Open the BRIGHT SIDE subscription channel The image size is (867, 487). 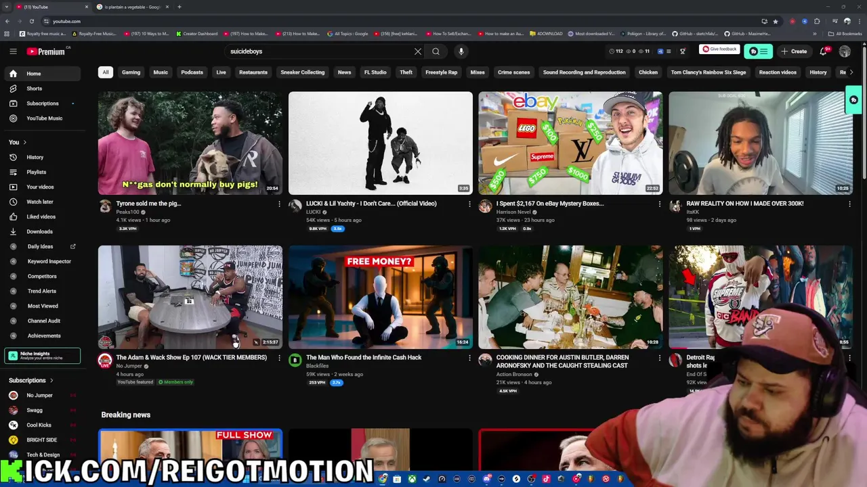42,440
